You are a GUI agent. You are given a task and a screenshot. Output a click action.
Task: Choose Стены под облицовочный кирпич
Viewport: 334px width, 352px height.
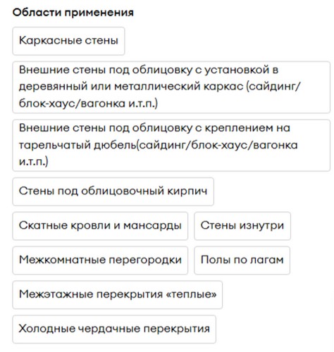(113, 191)
